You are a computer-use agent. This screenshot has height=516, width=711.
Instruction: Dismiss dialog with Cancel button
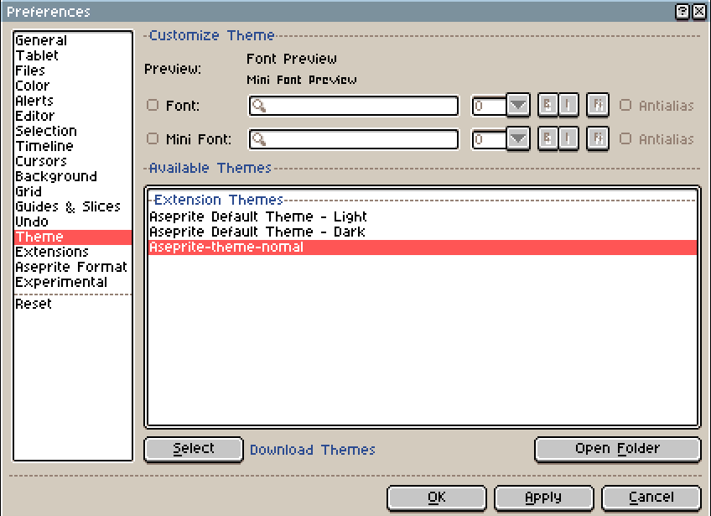pyautogui.click(x=651, y=498)
